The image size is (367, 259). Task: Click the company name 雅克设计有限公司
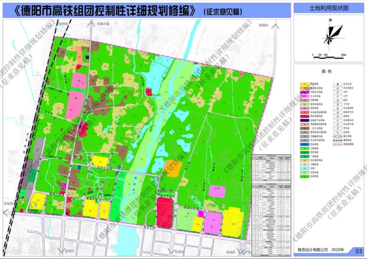pos(313,249)
